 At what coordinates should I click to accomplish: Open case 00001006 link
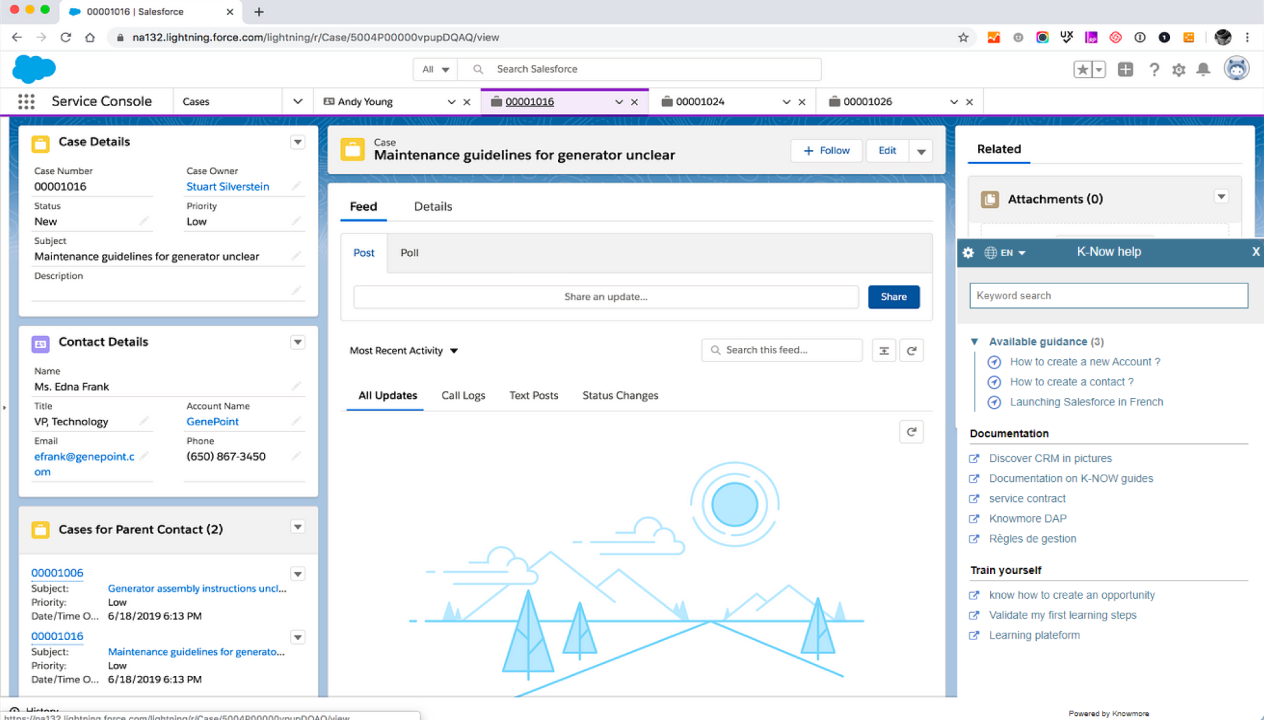click(x=57, y=573)
